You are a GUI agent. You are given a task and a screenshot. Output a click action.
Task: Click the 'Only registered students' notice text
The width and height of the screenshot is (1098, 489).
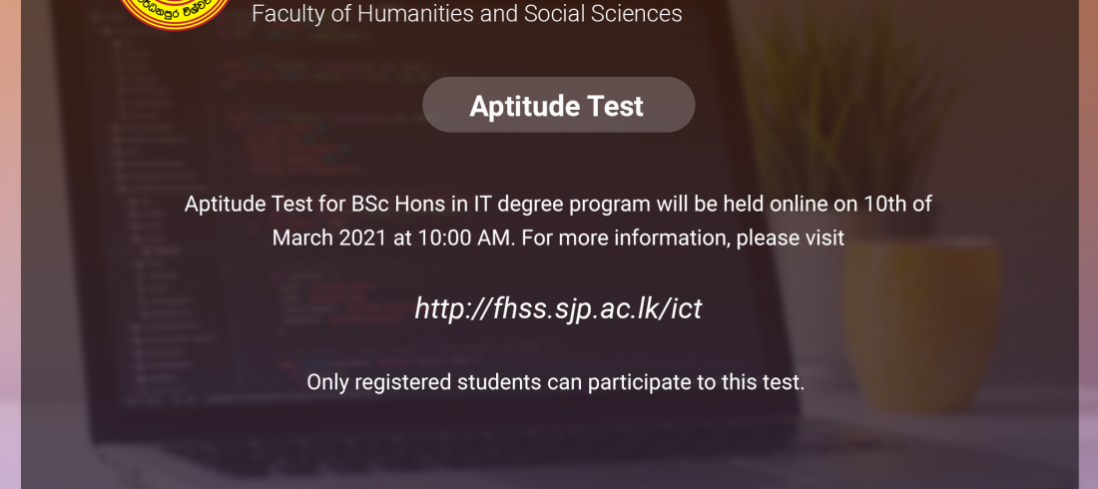click(555, 381)
